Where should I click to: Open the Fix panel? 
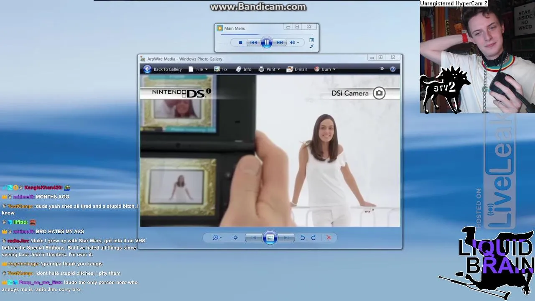[221, 69]
